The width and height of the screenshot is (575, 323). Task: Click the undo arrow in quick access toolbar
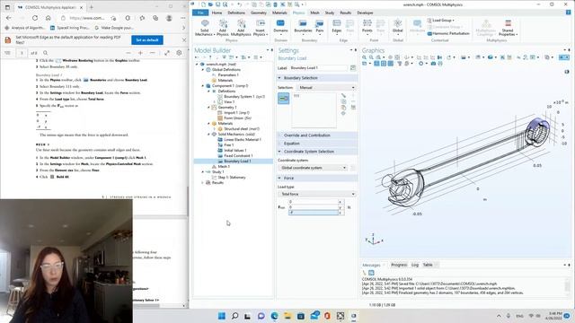pos(240,4)
